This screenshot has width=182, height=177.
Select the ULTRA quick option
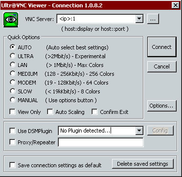(x=12, y=56)
